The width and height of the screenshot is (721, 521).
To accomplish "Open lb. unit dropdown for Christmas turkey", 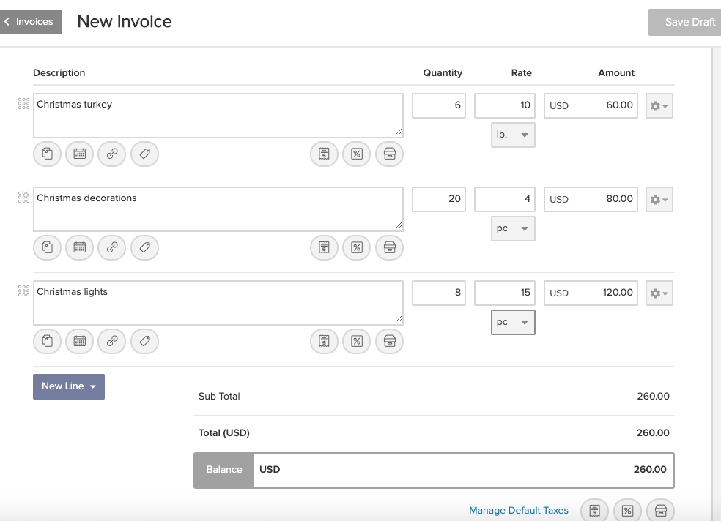I will [513, 135].
